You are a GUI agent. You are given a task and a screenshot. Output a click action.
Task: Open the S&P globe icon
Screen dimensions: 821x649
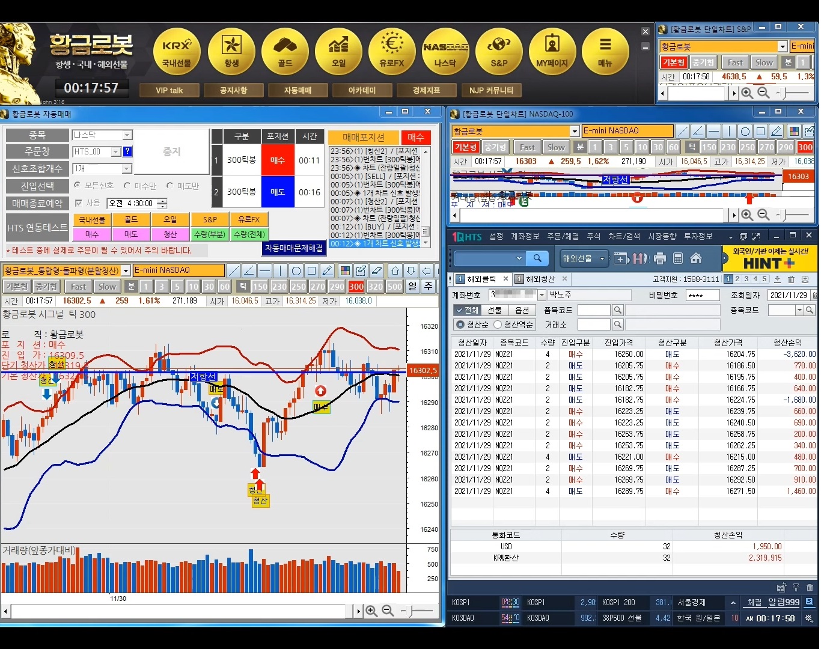coord(499,52)
